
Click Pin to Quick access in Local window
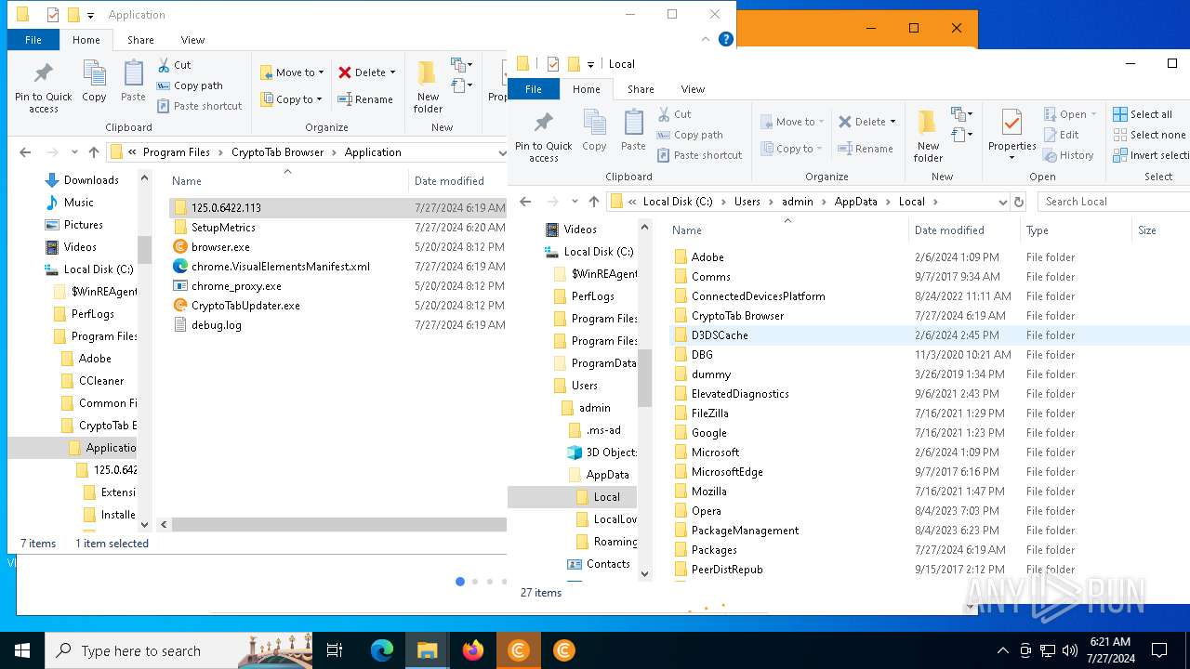click(544, 138)
